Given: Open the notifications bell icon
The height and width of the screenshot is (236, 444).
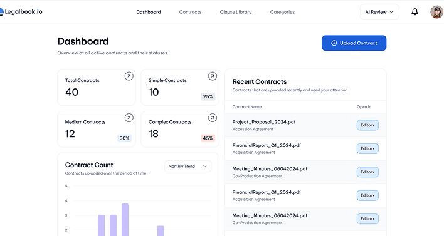Looking at the screenshot, I should (x=415, y=12).
